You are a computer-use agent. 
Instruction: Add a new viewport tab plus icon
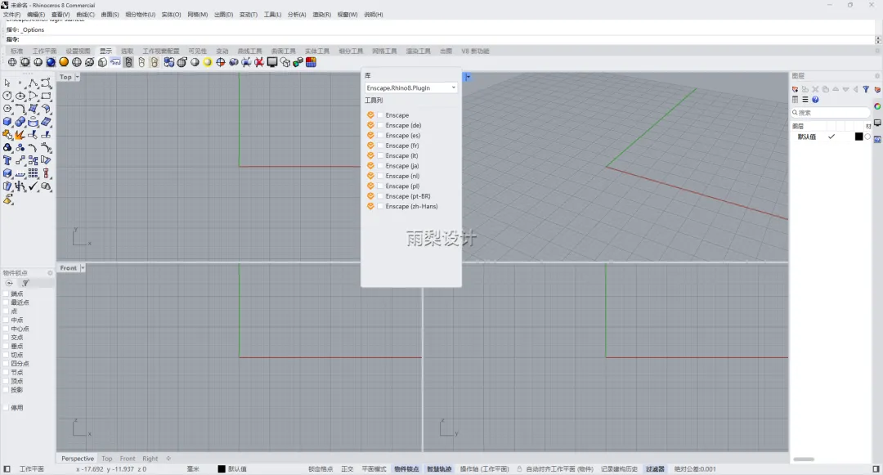168,459
